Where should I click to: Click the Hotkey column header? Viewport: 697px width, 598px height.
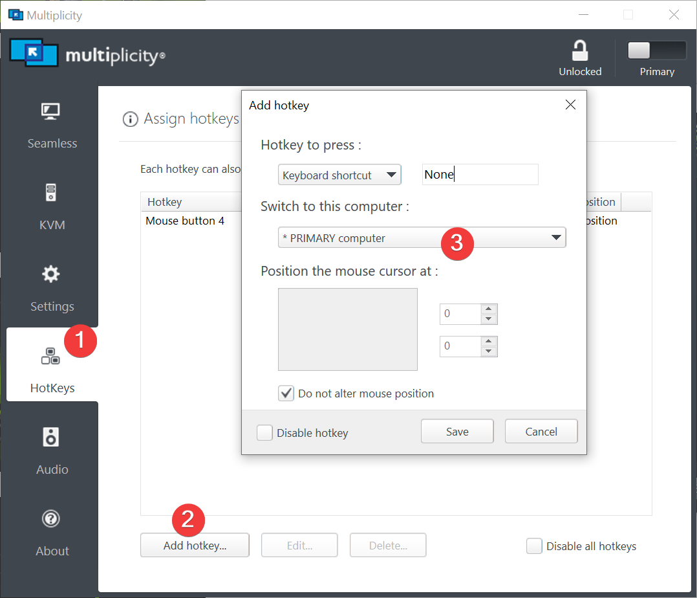pos(191,202)
